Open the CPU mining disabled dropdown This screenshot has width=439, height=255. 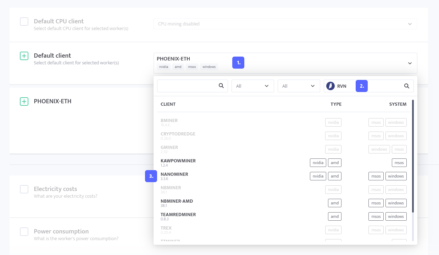(285, 24)
